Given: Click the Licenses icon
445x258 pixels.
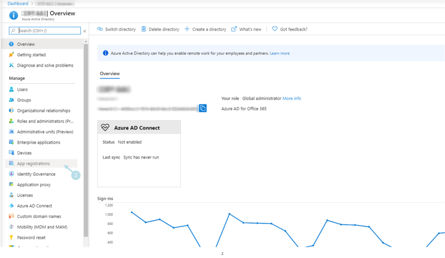Looking at the screenshot, I should [x=11, y=195].
